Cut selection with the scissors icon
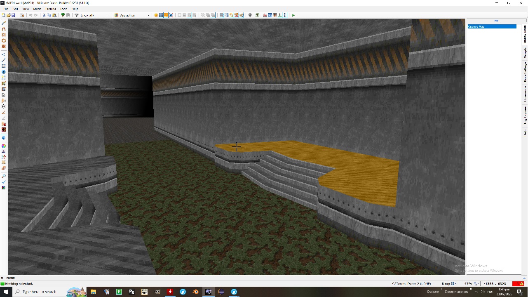This screenshot has height=297, width=528. click(x=44, y=15)
